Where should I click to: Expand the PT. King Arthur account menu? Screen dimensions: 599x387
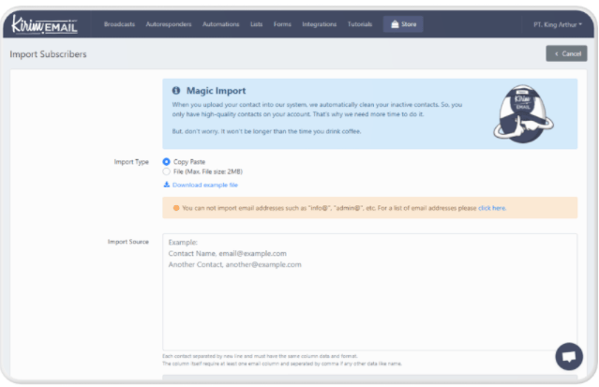(x=559, y=24)
